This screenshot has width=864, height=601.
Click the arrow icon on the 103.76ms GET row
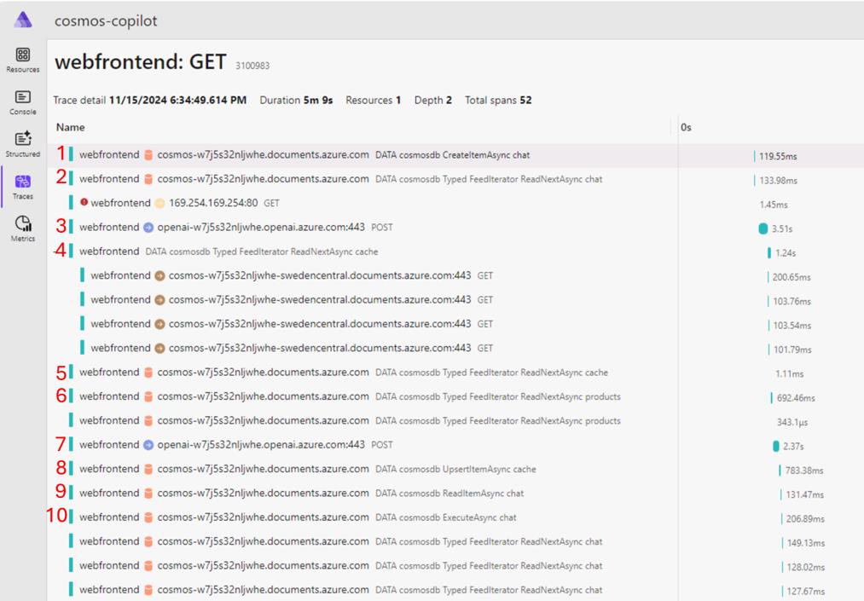pos(159,300)
